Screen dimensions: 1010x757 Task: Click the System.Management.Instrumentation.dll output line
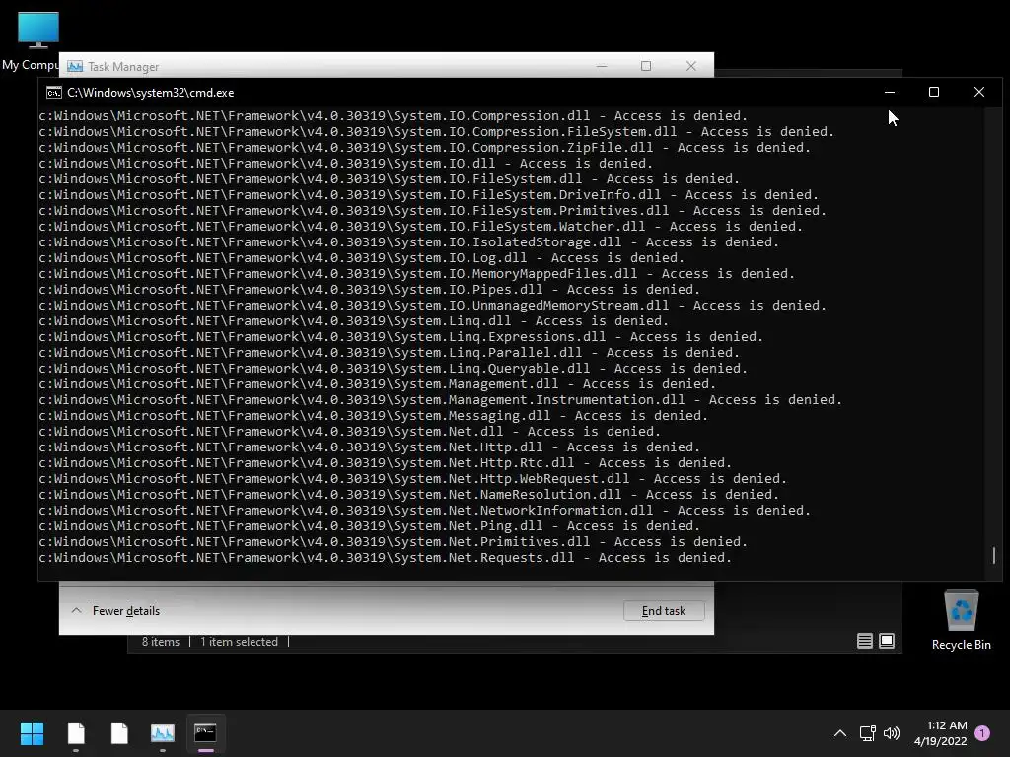click(x=441, y=400)
